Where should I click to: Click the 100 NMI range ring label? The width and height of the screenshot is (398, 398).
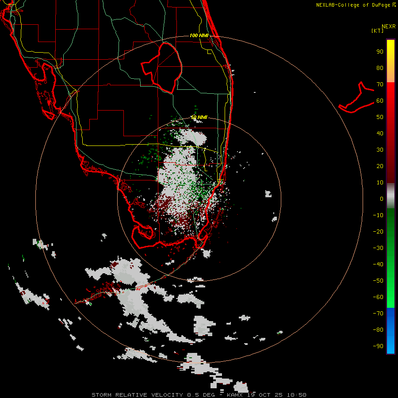pyautogui.click(x=199, y=35)
